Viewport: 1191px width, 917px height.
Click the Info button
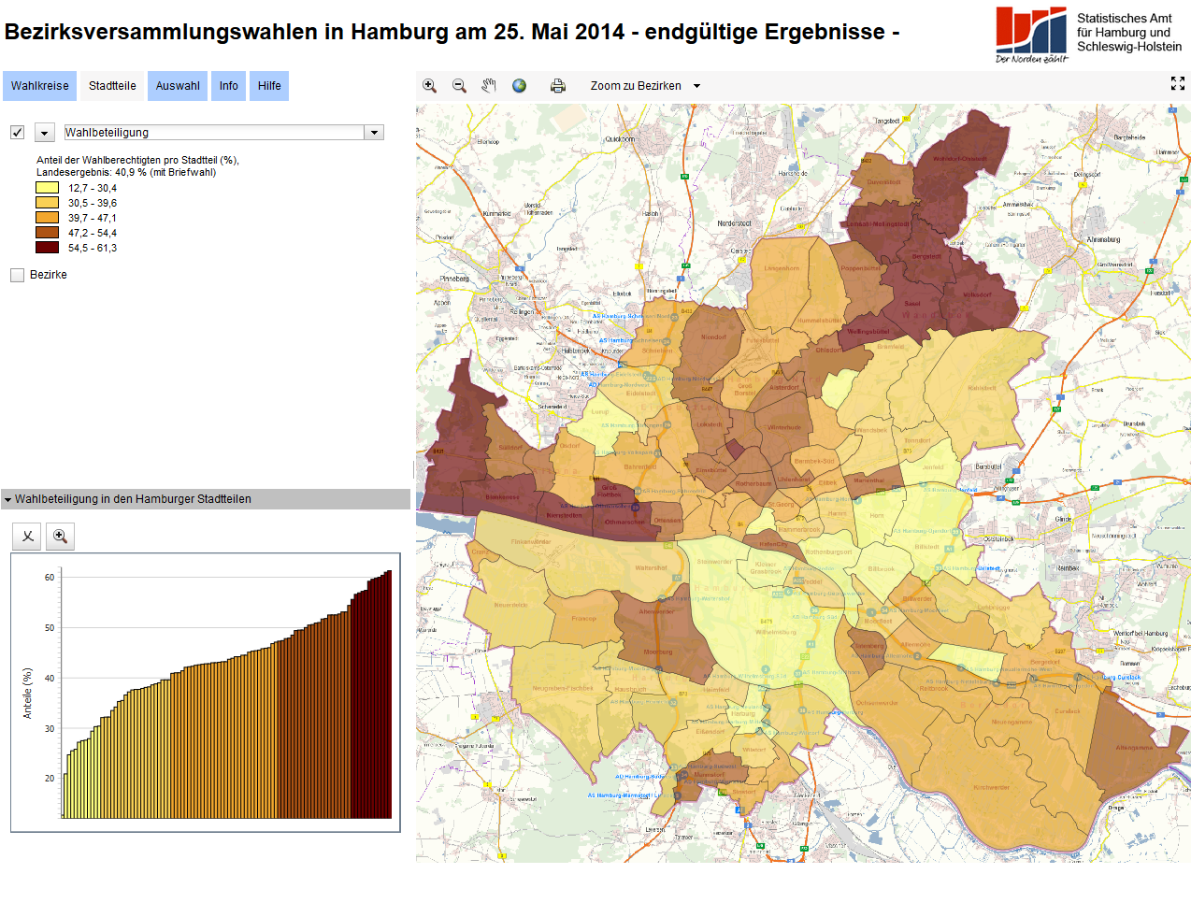(229, 86)
